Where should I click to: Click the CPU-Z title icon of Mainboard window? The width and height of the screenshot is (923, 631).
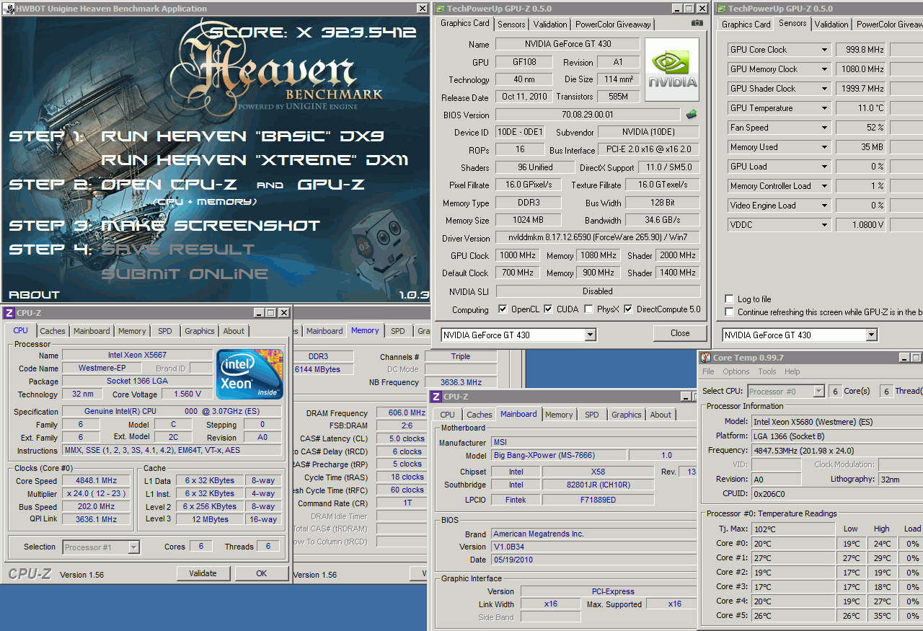click(436, 396)
